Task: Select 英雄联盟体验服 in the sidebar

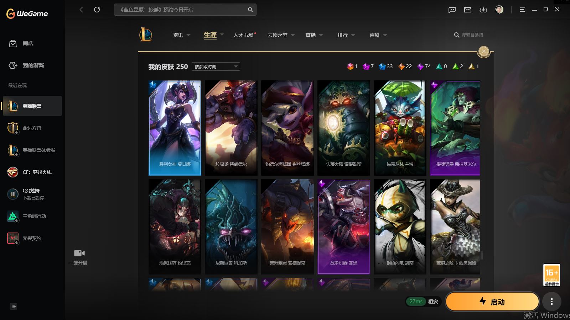Action: pos(32,150)
